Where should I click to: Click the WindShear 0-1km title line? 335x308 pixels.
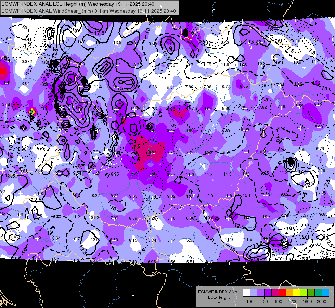pyautogui.click(x=88, y=11)
